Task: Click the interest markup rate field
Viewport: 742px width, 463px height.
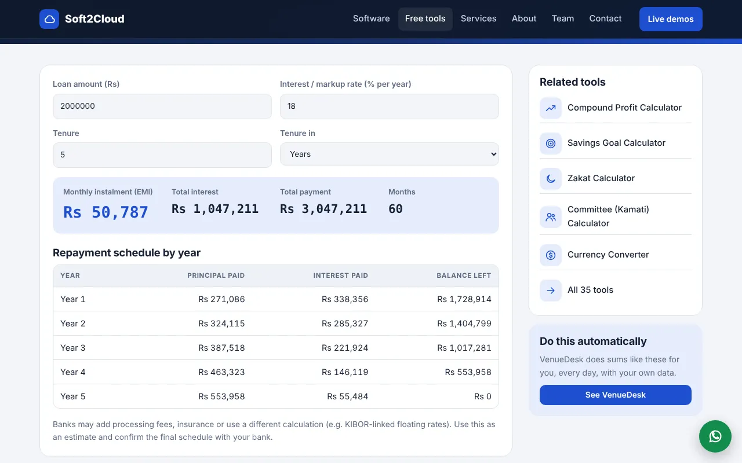Action: point(390,106)
